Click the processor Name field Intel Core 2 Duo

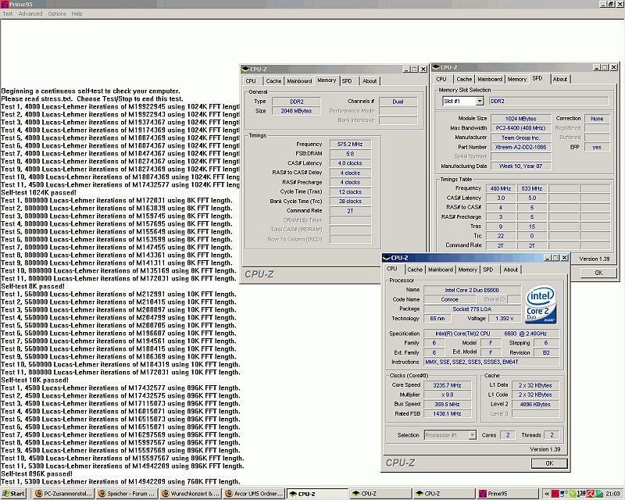pyautogui.click(x=472, y=290)
